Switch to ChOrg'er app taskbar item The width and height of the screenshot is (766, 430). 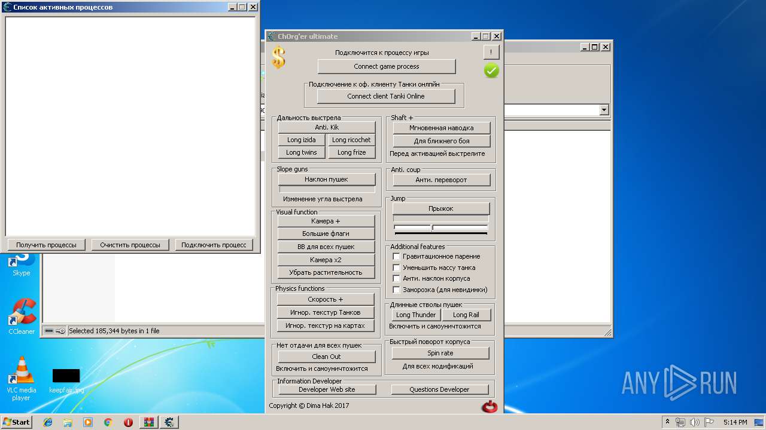(x=170, y=422)
